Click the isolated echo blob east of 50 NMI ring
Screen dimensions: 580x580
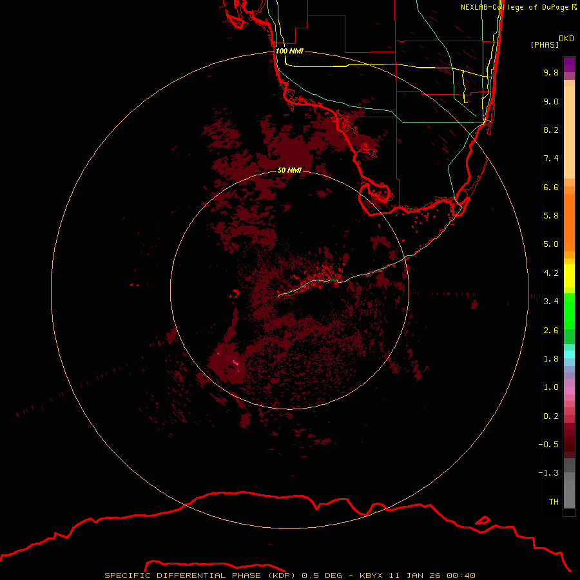(474, 304)
